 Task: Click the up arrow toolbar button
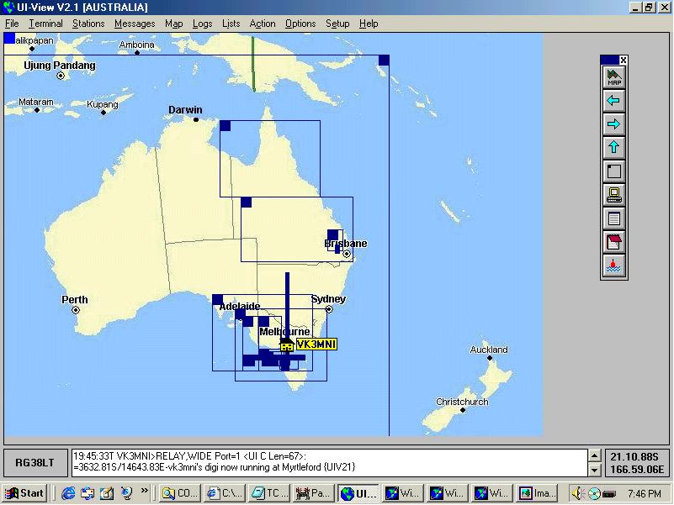[613, 148]
